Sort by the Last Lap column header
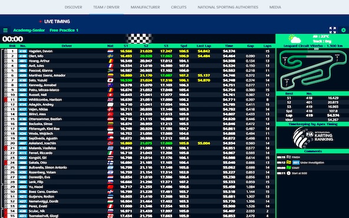349x218 pixels. tap(203, 46)
